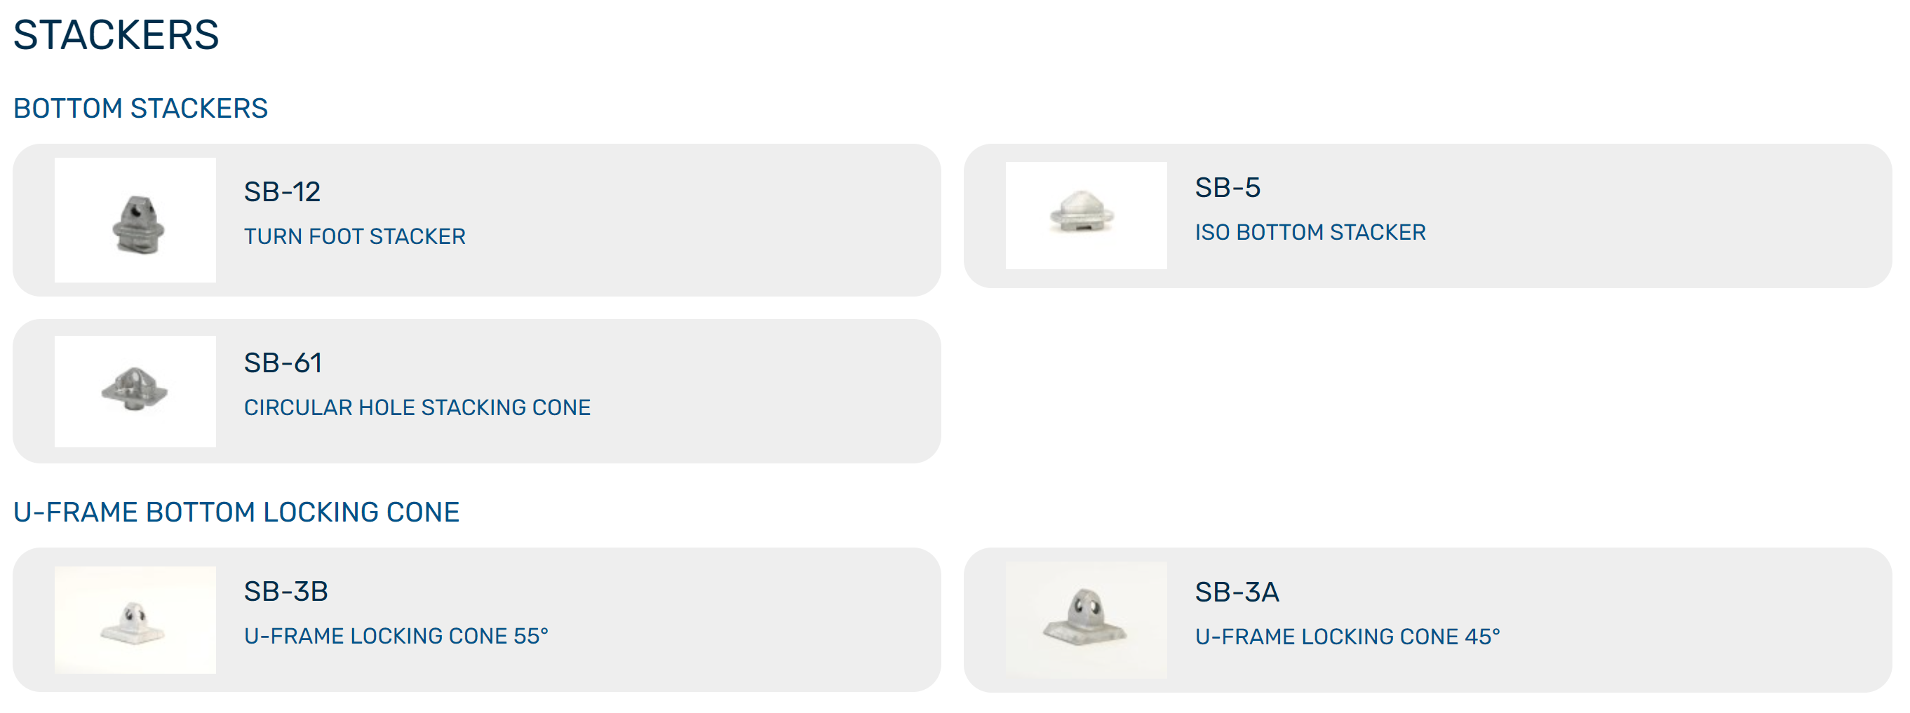Click the SB-5 product title
Viewport: 1910px width, 713px height.
[1227, 187]
